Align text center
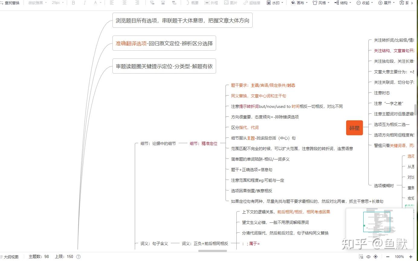Image resolution: width=418 pixels, height=261 pixels. [x=124, y=3]
